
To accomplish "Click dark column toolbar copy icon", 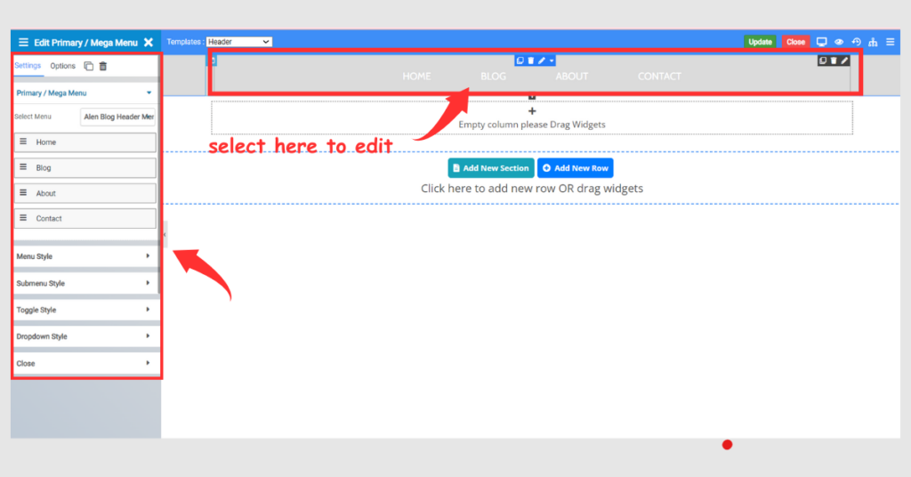I will (823, 61).
